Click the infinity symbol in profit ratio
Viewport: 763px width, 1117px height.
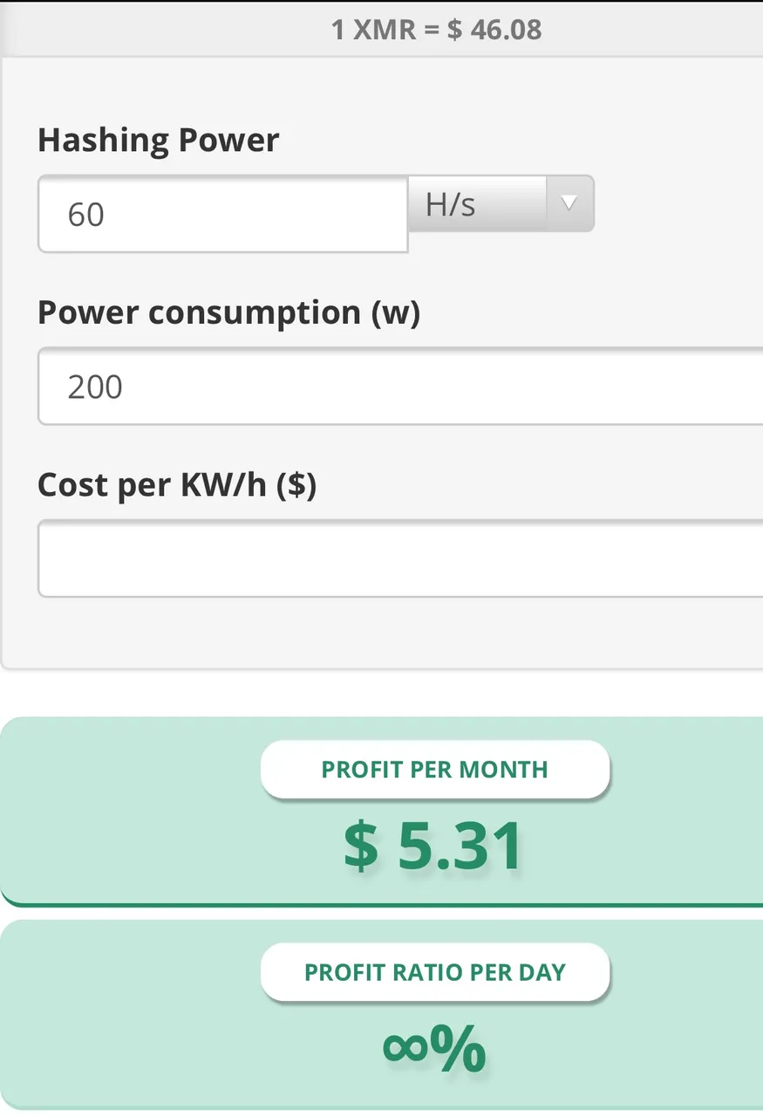[406, 1048]
